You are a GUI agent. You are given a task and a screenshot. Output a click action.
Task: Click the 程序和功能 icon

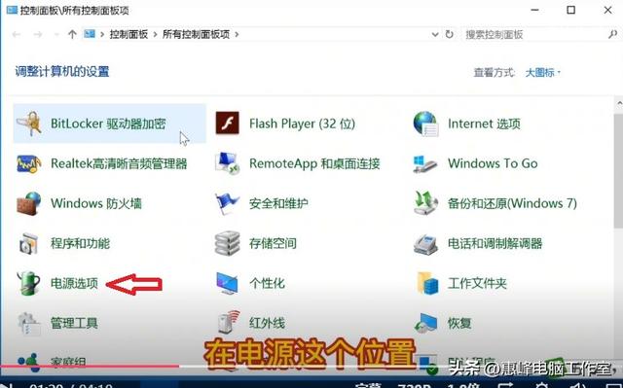point(29,243)
